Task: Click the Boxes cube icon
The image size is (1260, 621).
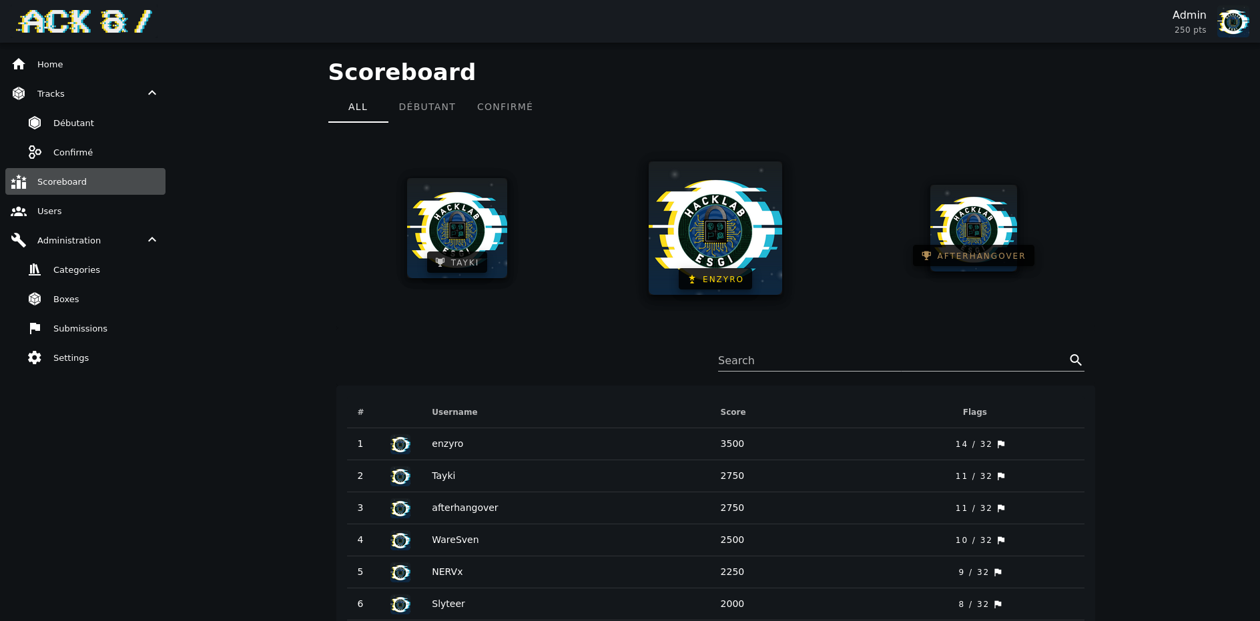Action: point(35,299)
